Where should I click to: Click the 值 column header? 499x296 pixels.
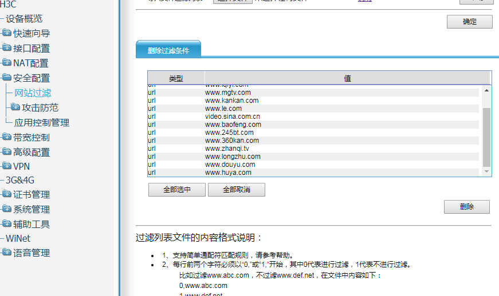(347, 78)
